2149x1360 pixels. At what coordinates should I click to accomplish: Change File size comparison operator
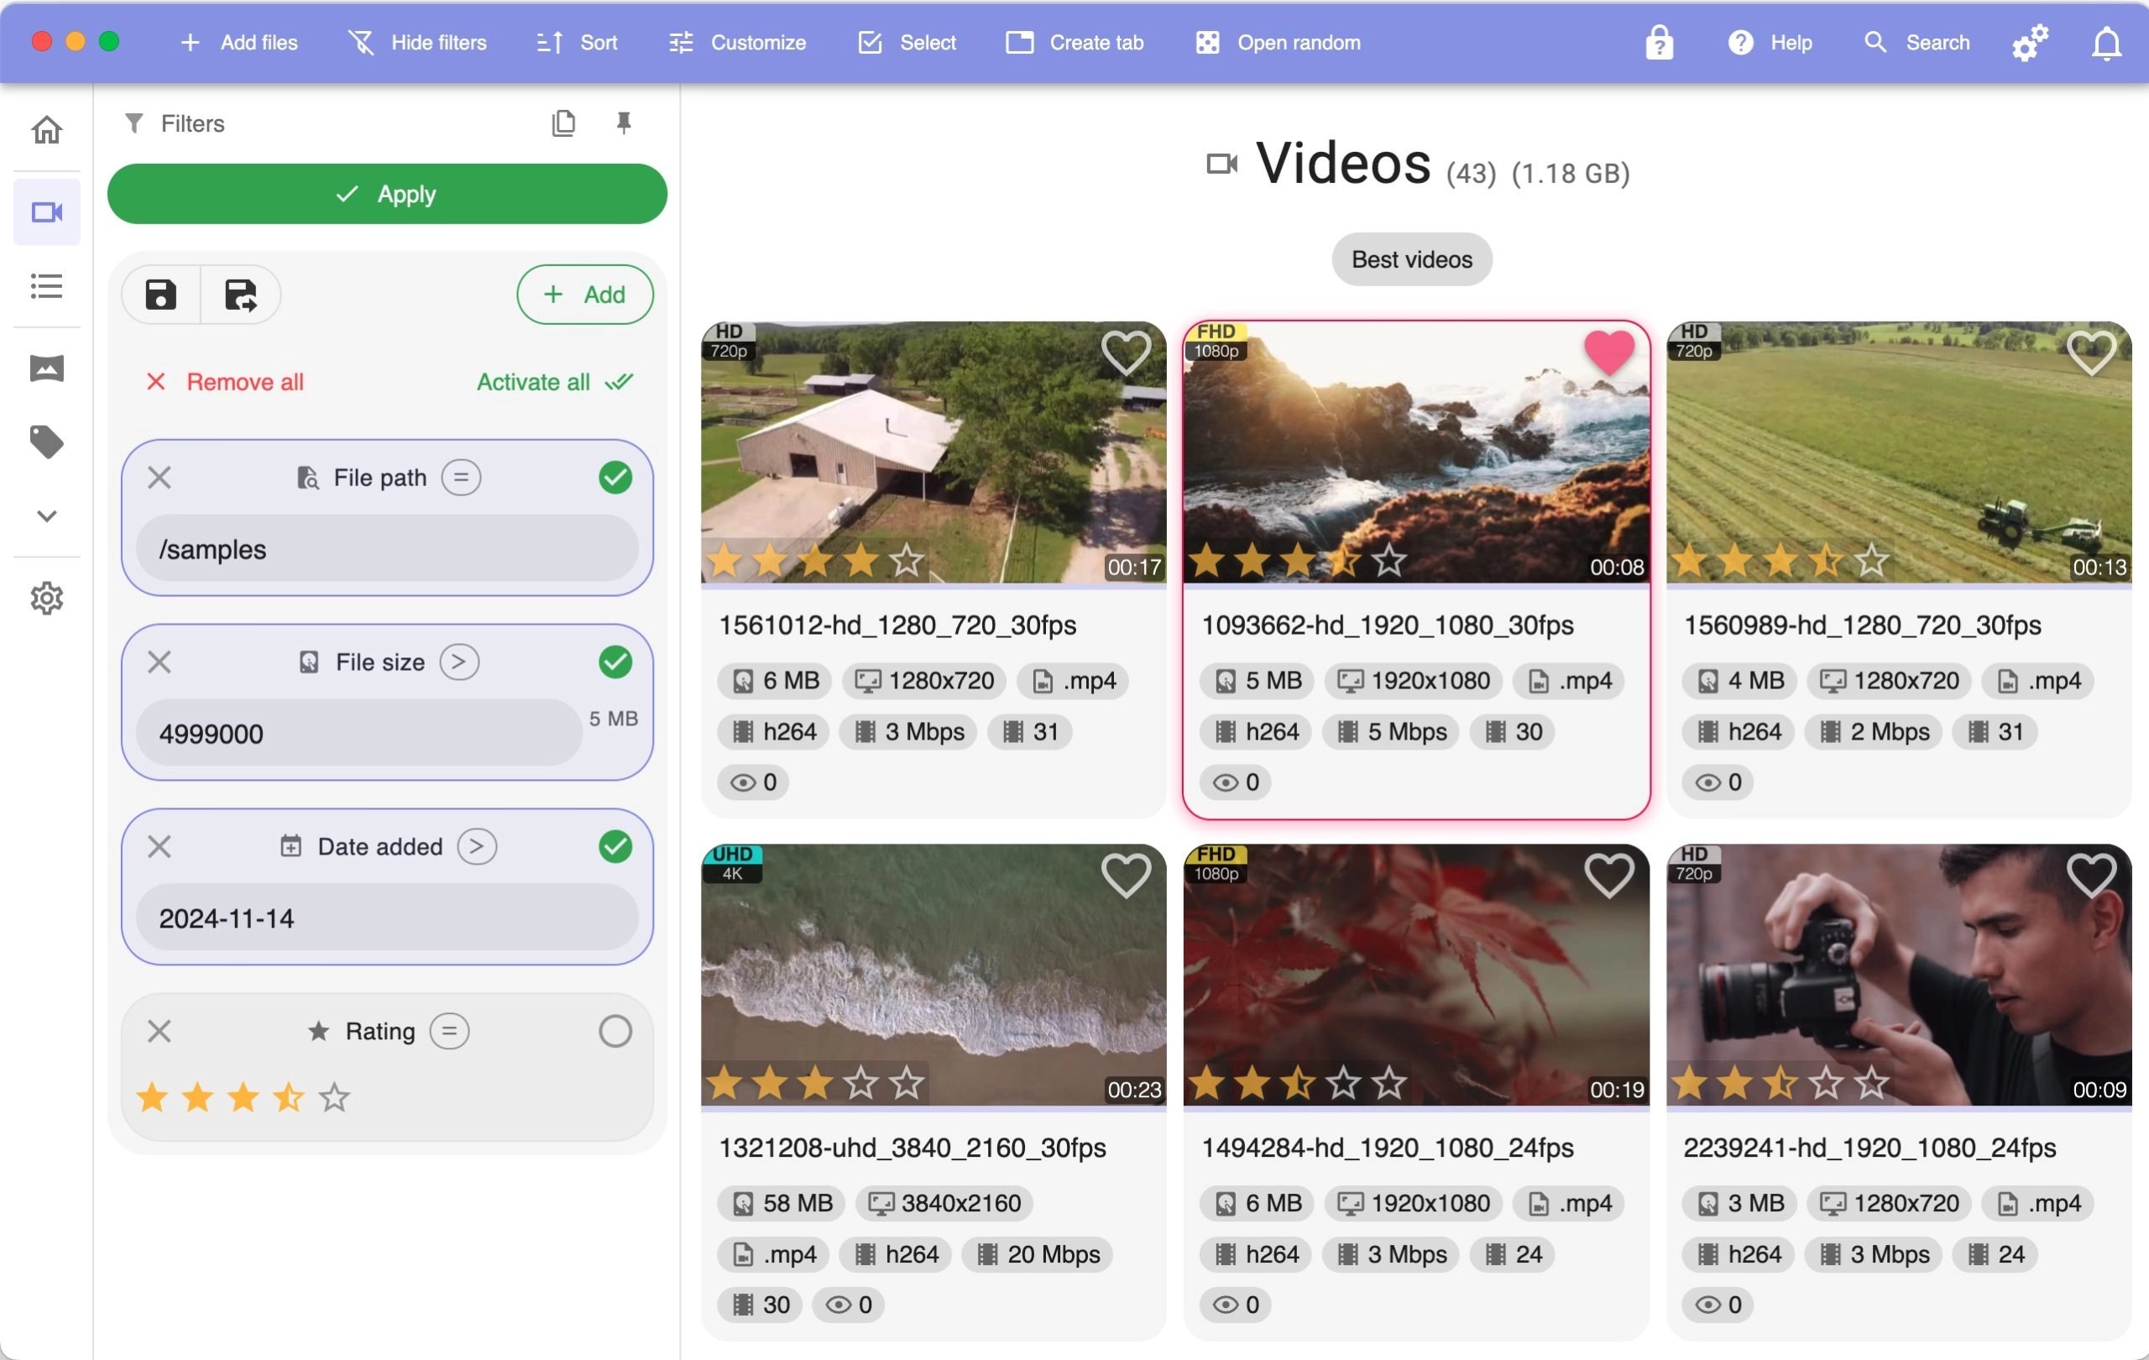[458, 662]
